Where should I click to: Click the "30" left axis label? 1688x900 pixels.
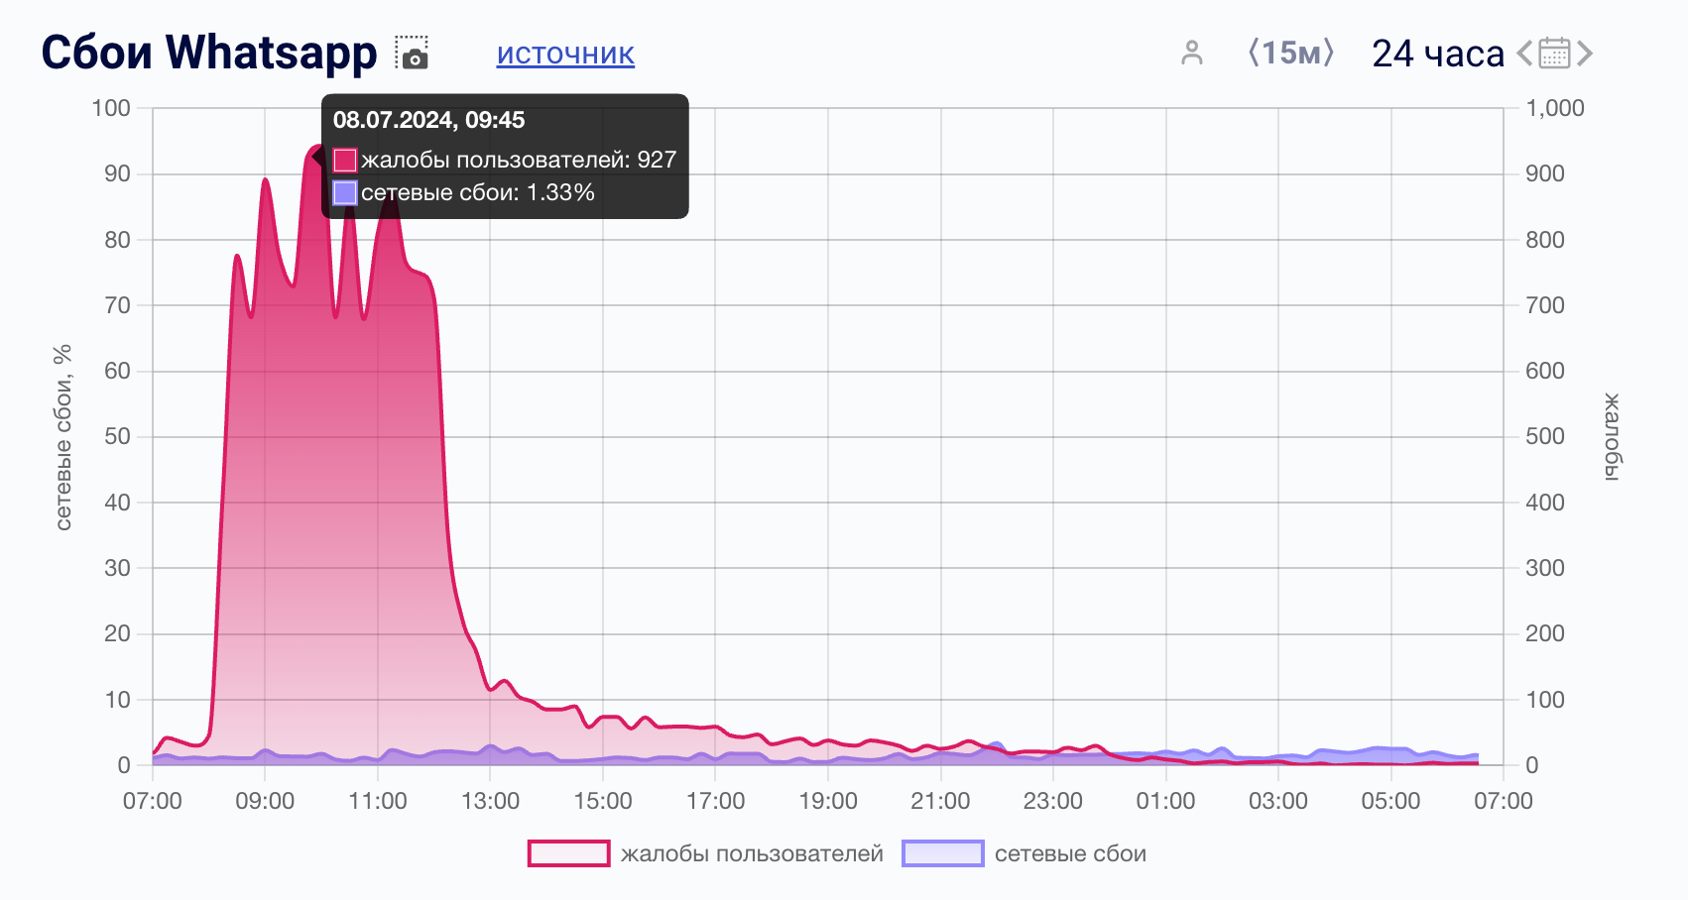point(118,568)
